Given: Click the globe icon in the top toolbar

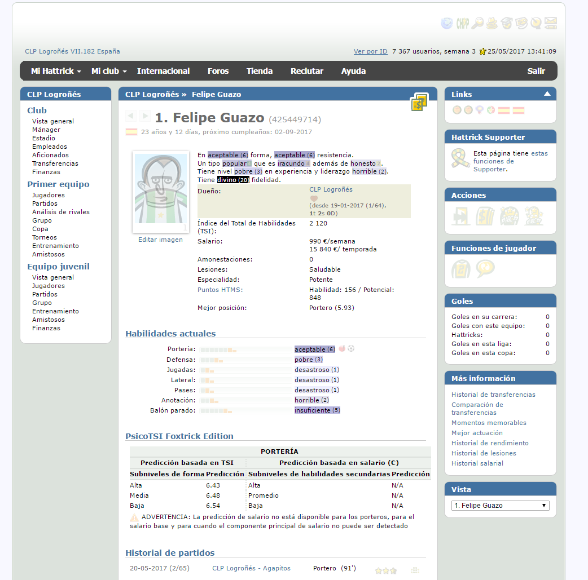Looking at the screenshot, I should click(x=446, y=23).
